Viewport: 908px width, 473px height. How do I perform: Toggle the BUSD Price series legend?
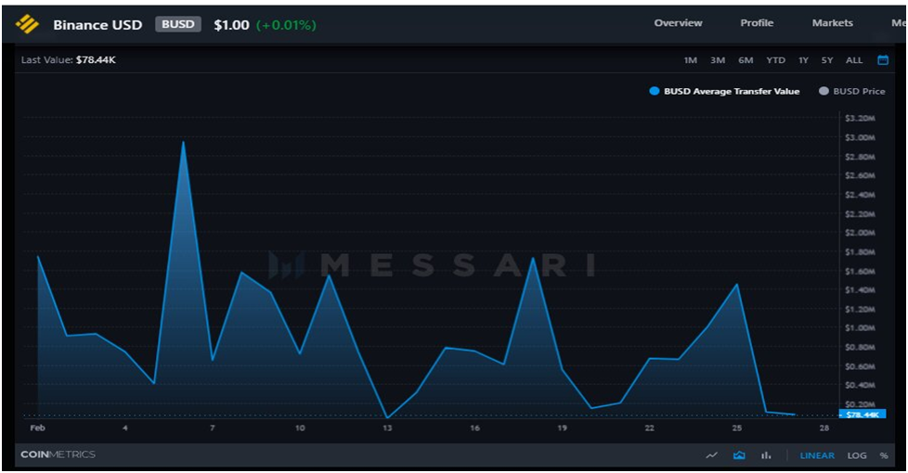tap(851, 92)
